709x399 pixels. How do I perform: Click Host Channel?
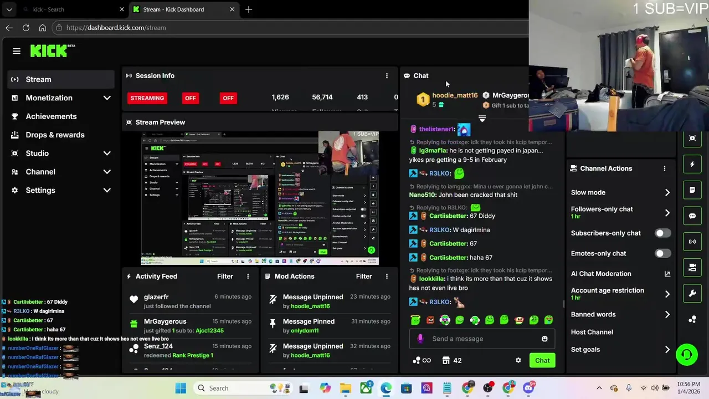tap(592, 332)
